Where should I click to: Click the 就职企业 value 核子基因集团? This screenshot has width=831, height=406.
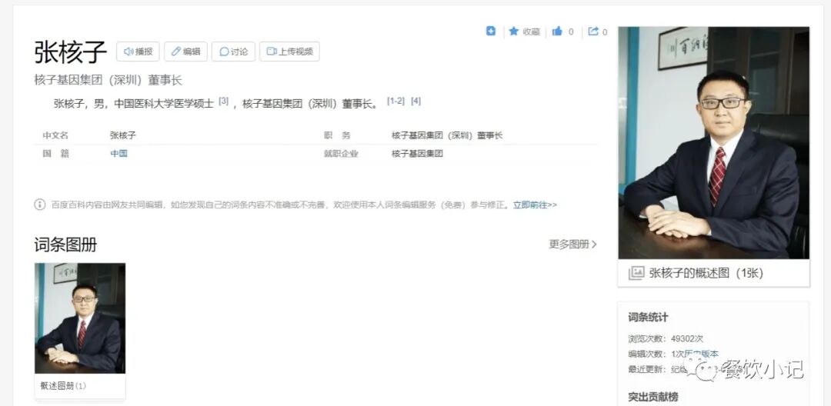pyautogui.click(x=417, y=154)
